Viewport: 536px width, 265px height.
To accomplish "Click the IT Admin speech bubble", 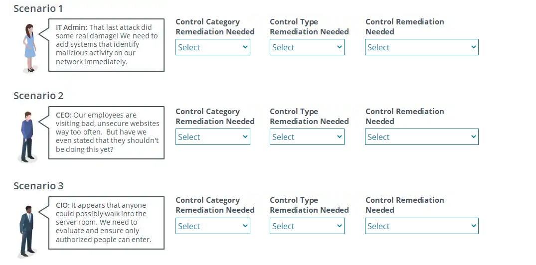I will pyautogui.click(x=106, y=45).
